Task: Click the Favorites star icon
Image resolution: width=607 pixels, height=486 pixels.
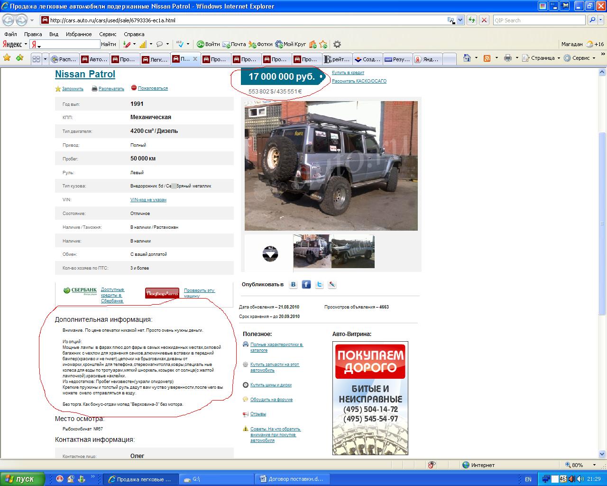Action: pyautogui.click(x=7, y=58)
